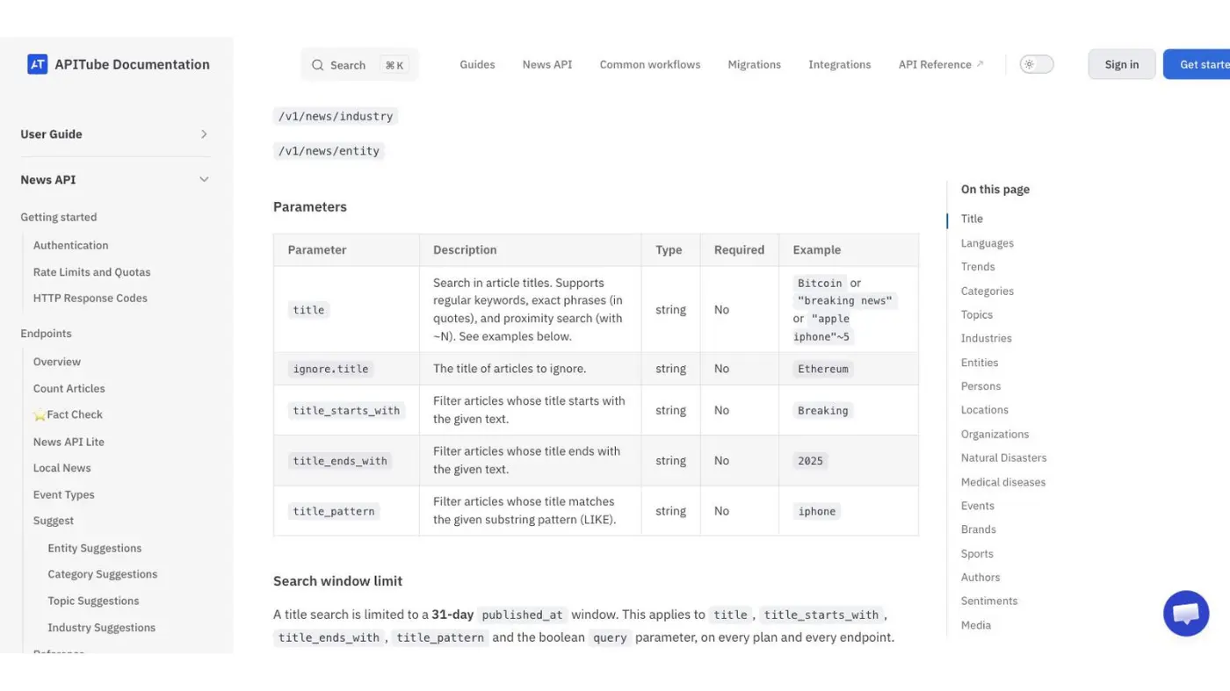The height and width of the screenshot is (691, 1230).
Task: Collapse the Suggest sidebar group
Action: click(54, 521)
